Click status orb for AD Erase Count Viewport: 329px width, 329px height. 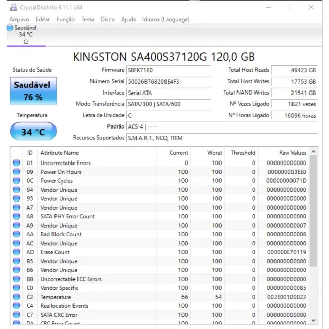(16, 252)
